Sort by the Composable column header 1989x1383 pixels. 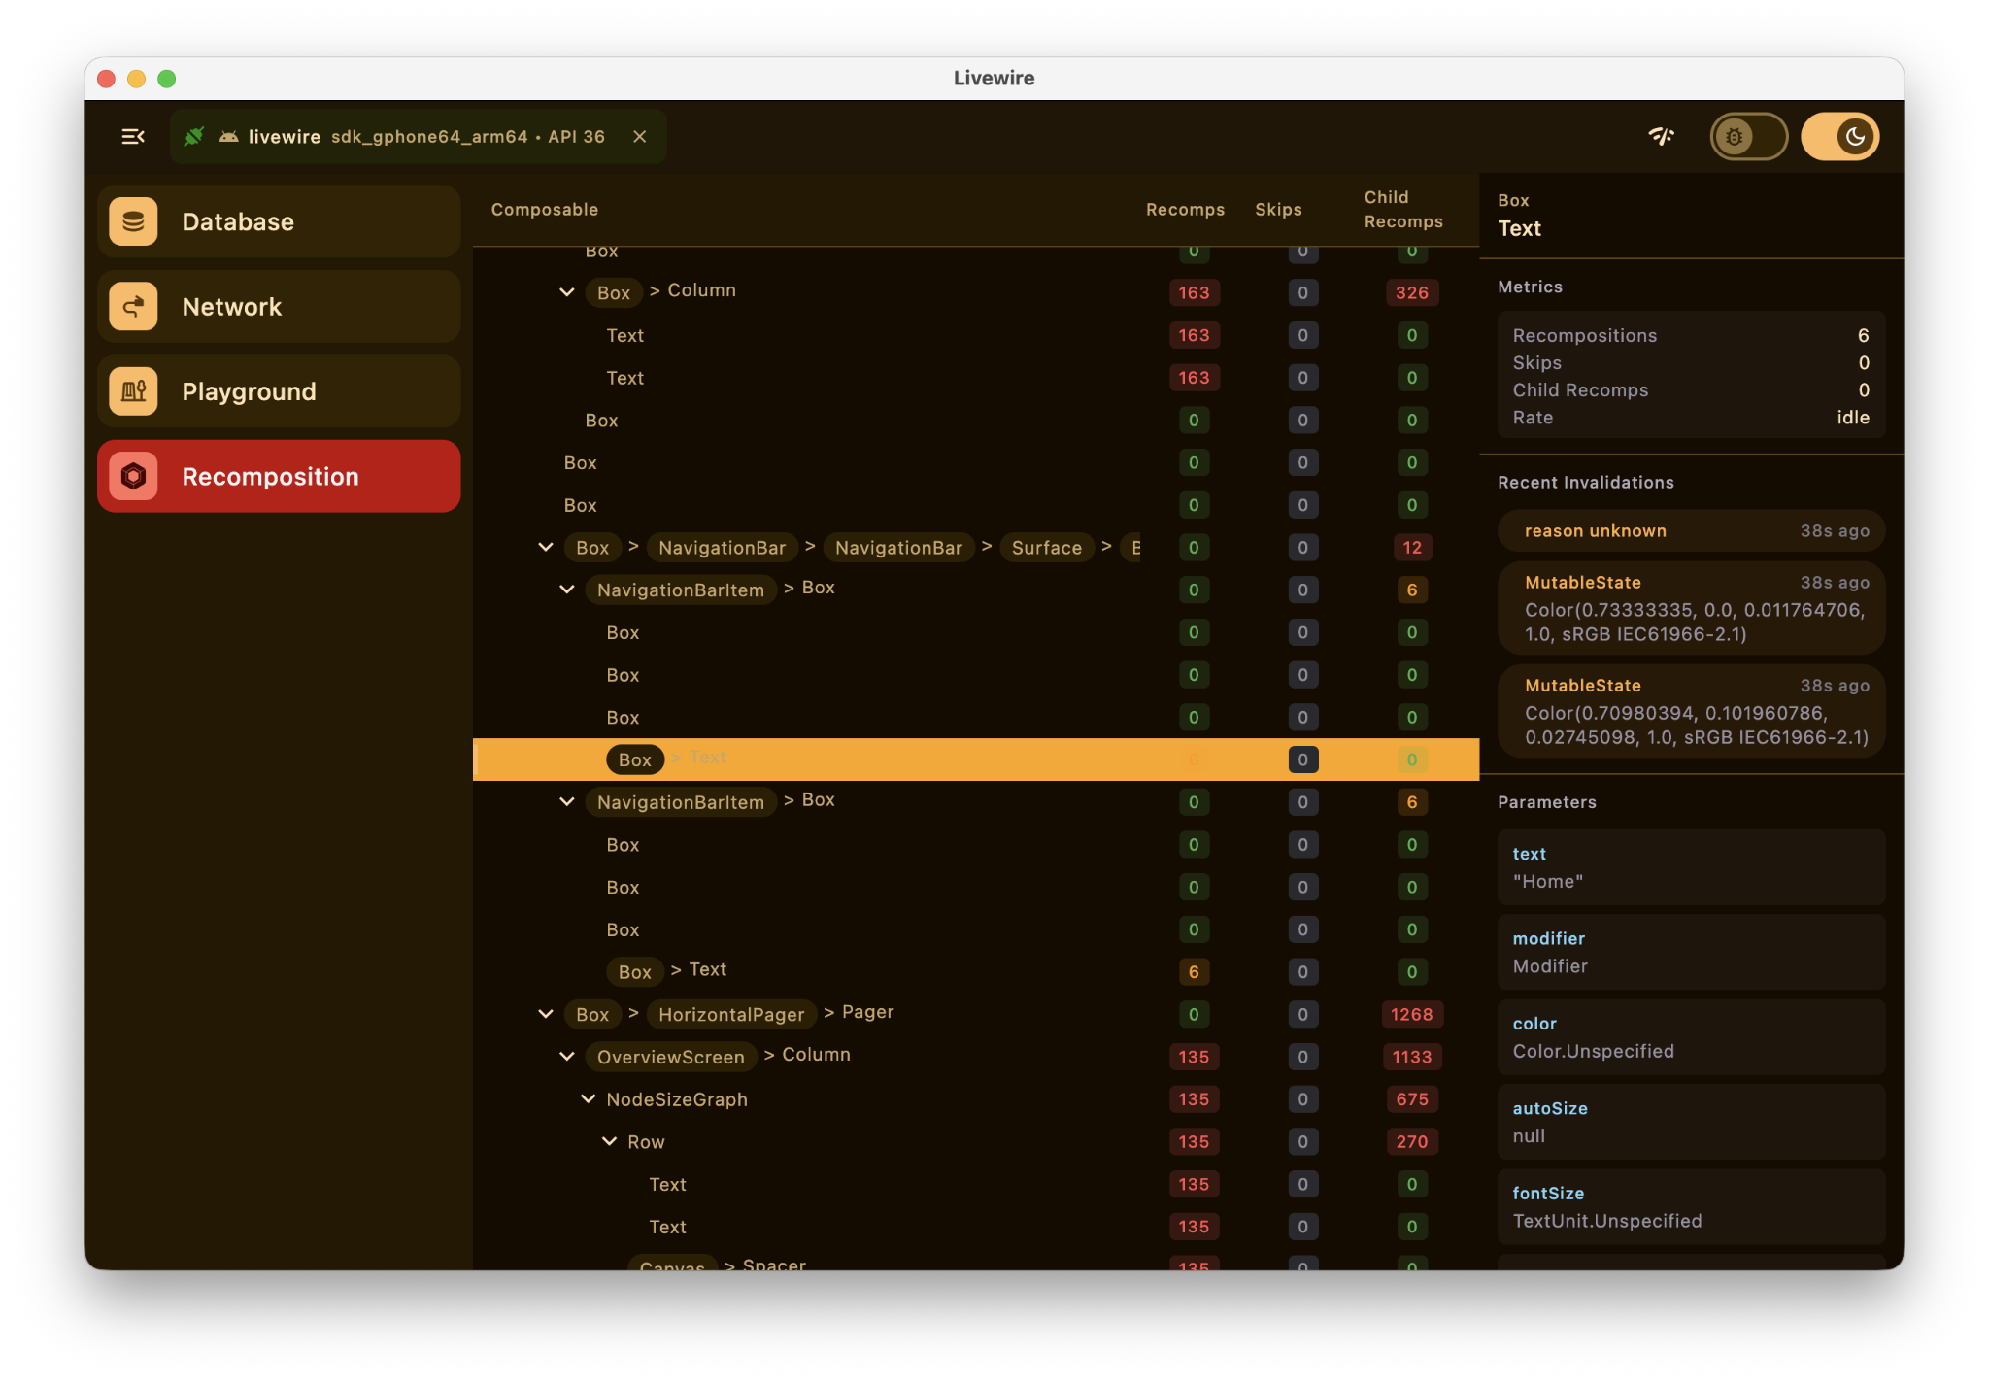544,210
